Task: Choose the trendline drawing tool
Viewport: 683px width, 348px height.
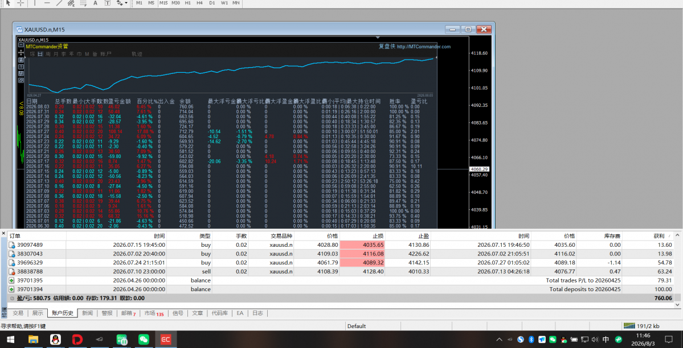Action: tap(59, 3)
